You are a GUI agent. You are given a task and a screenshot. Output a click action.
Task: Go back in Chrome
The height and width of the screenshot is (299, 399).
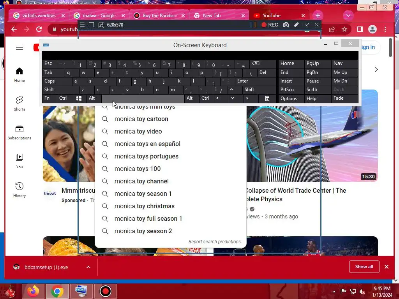click(14, 29)
